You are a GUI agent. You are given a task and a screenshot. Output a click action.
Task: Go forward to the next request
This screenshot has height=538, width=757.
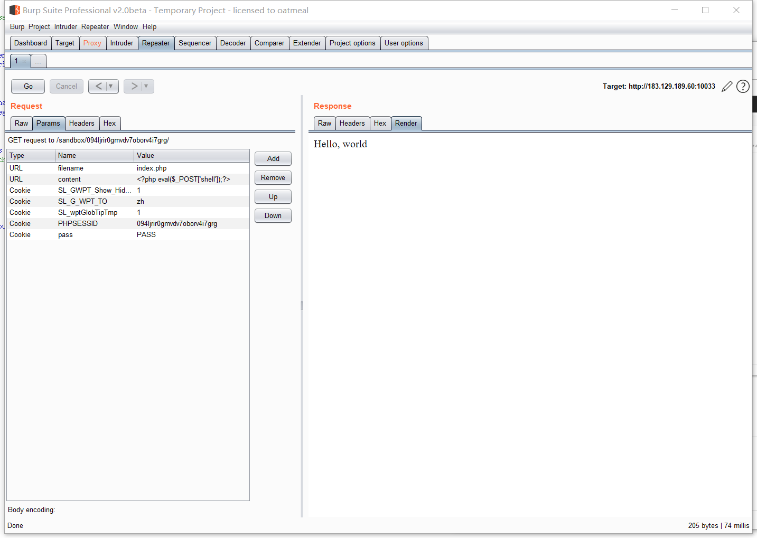tap(134, 86)
